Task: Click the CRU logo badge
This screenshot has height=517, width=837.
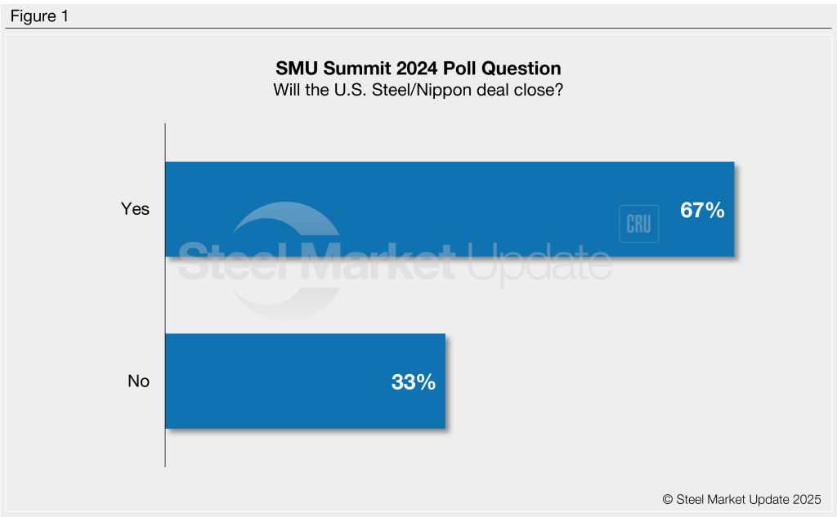Action: point(638,225)
